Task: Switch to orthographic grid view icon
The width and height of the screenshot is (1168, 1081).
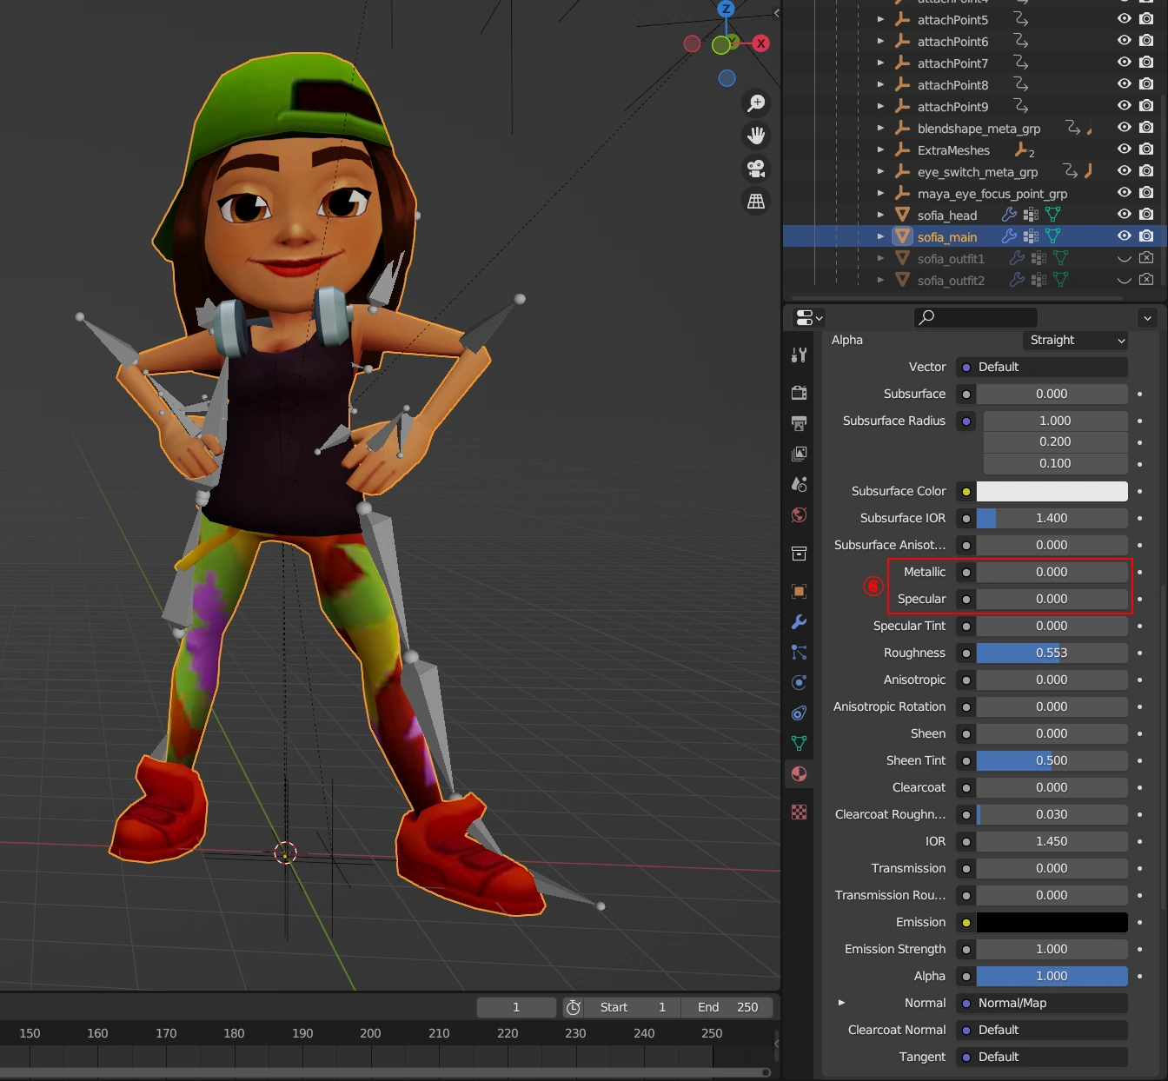Action: (756, 202)
